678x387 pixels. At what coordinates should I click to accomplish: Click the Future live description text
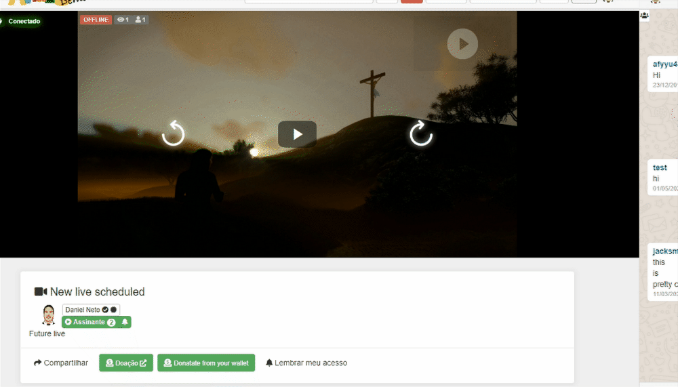[x=47, y=334]
